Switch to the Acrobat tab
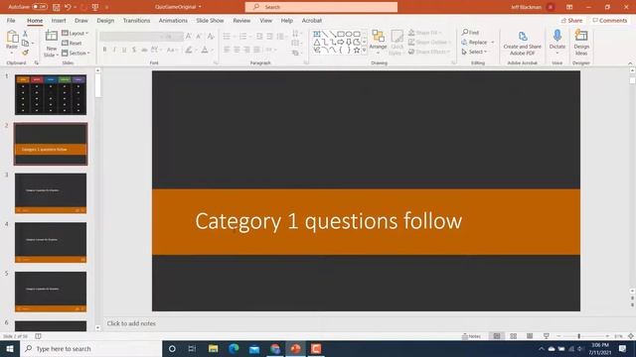Image resolution: width=636 pixels, height=357 pixels. (311, 20)
